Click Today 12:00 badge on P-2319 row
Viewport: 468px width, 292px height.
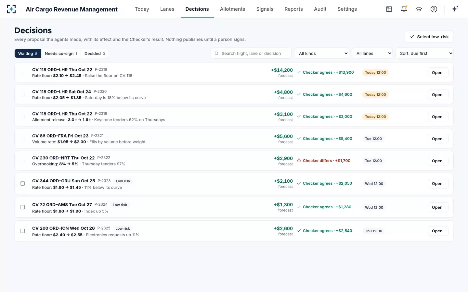point(375,117)
